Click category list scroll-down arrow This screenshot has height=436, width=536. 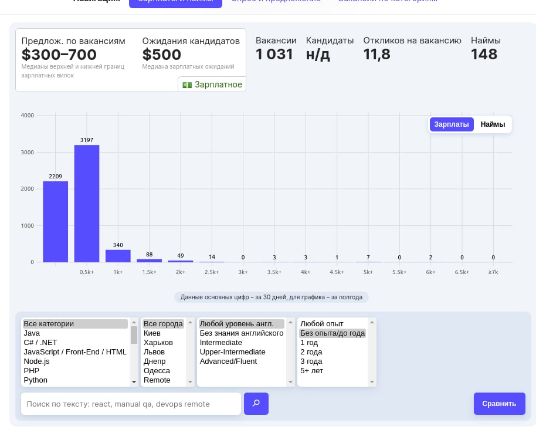pos(134,382)
